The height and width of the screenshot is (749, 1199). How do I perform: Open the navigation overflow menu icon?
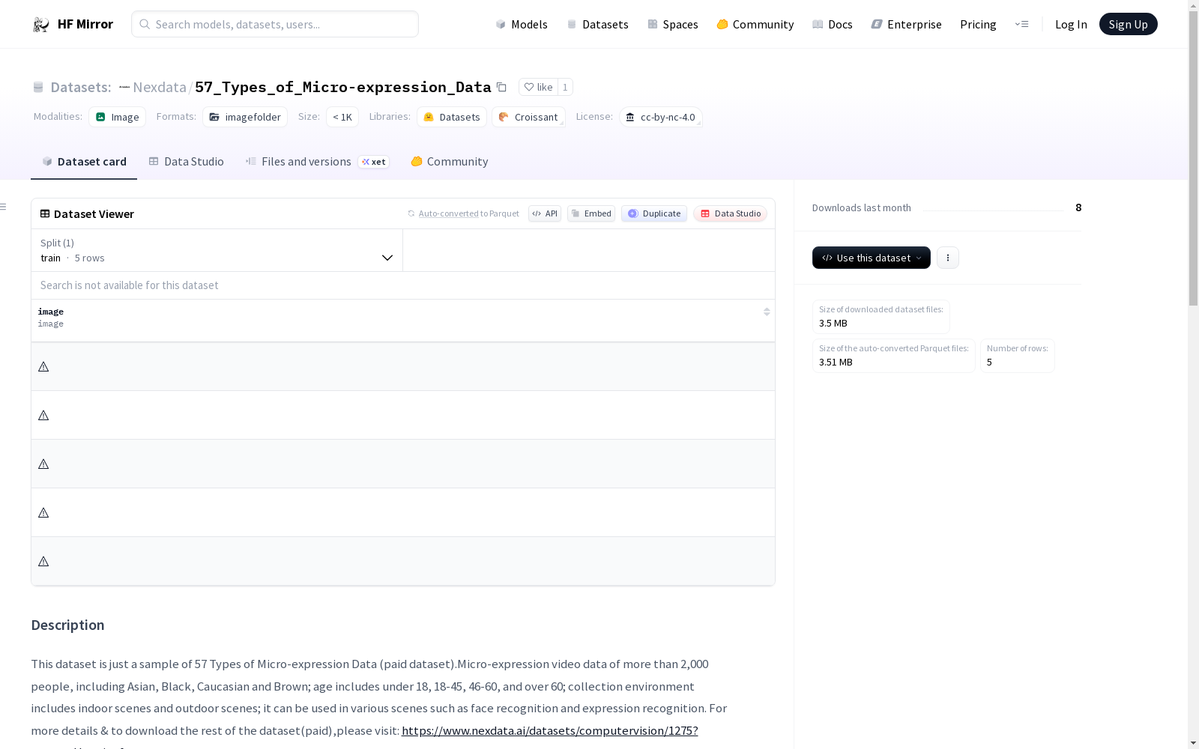pyautogui.click(x=1021, y=24)
